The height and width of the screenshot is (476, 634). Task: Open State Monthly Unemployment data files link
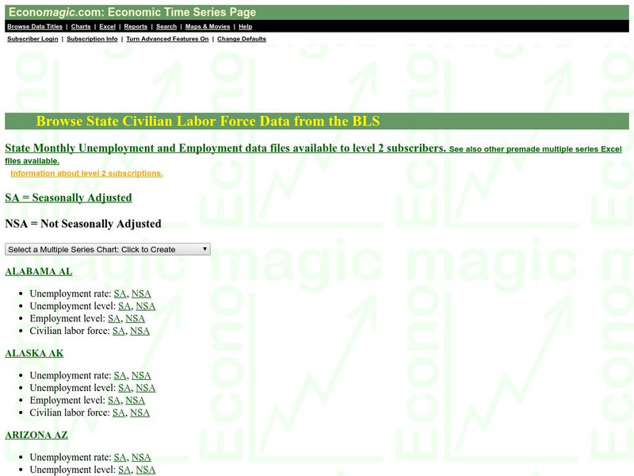point(225,148)
